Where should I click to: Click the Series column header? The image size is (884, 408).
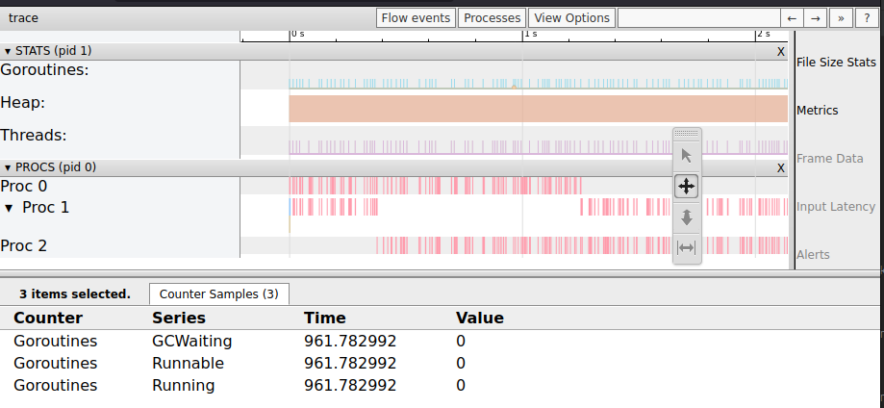pyautogui.click(x=179, y=319)
